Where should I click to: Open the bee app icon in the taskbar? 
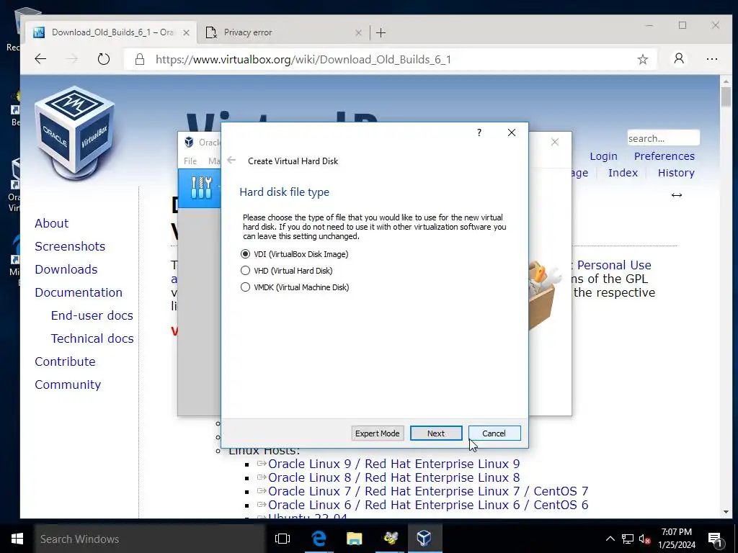pos(390,539)
